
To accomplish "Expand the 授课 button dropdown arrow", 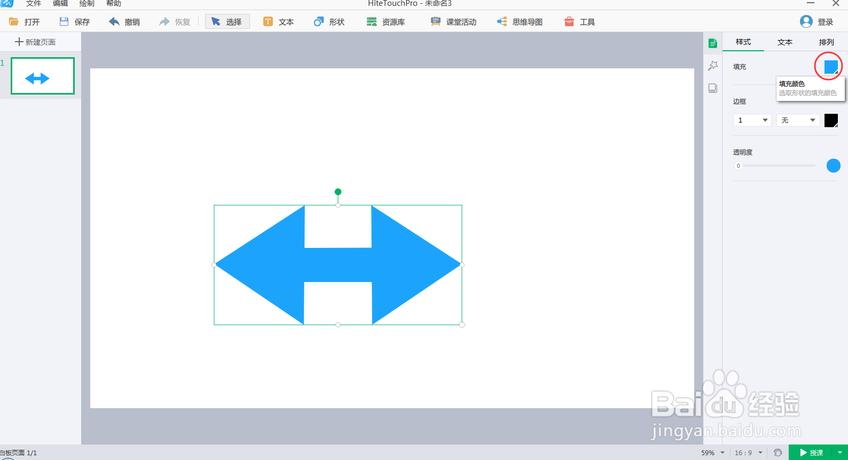I will [840, 453].
